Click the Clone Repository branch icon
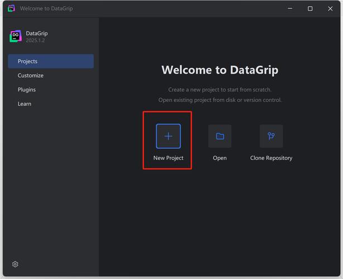Viewport: 343px width, 279px height. 271,136
